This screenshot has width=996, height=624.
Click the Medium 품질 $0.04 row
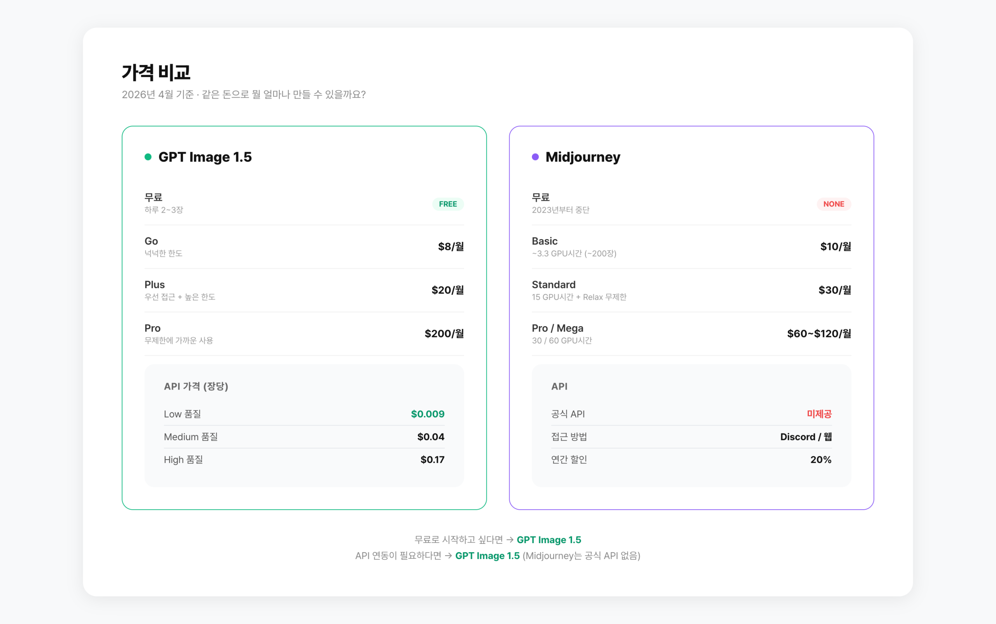coord(304,437)
